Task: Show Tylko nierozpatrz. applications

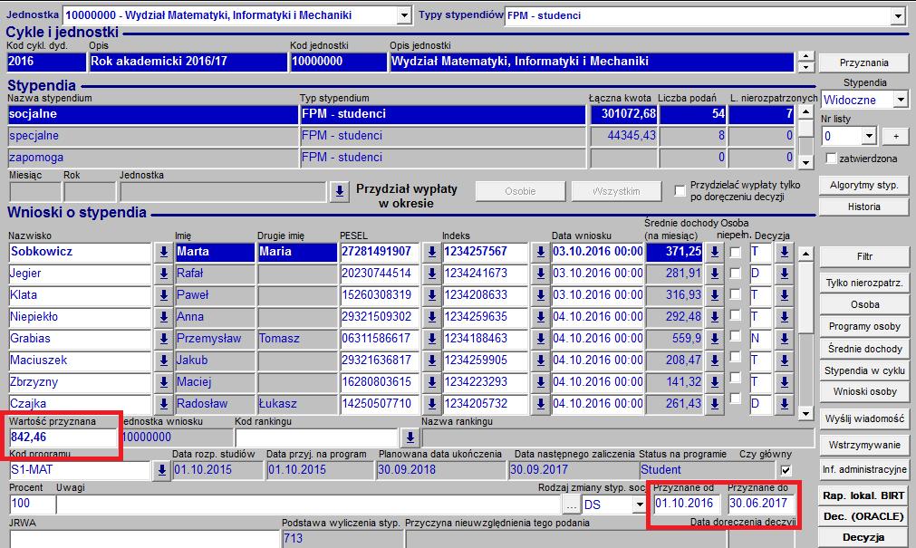Action: tap(864, 283)
